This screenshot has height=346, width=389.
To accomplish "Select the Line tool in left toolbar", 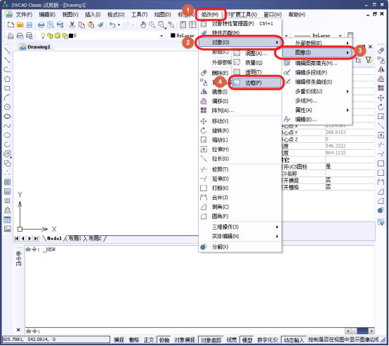I will tap(7, 50).
